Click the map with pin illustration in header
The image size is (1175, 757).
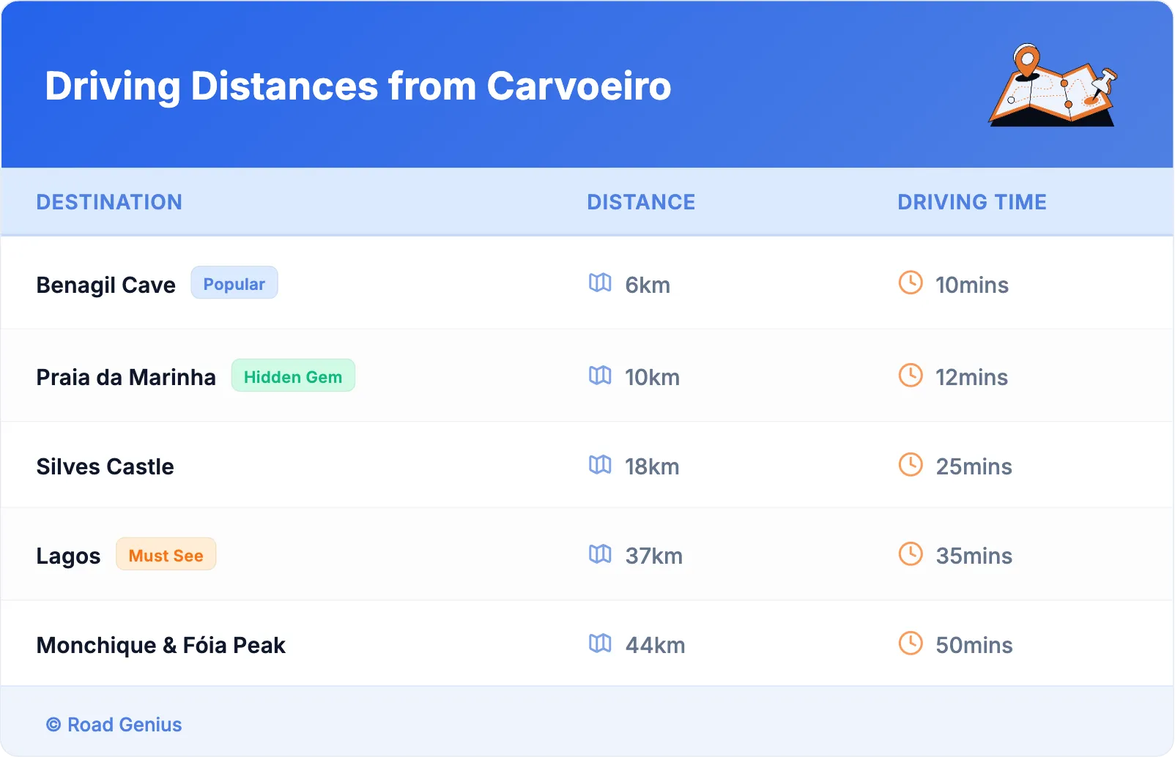1053,85
